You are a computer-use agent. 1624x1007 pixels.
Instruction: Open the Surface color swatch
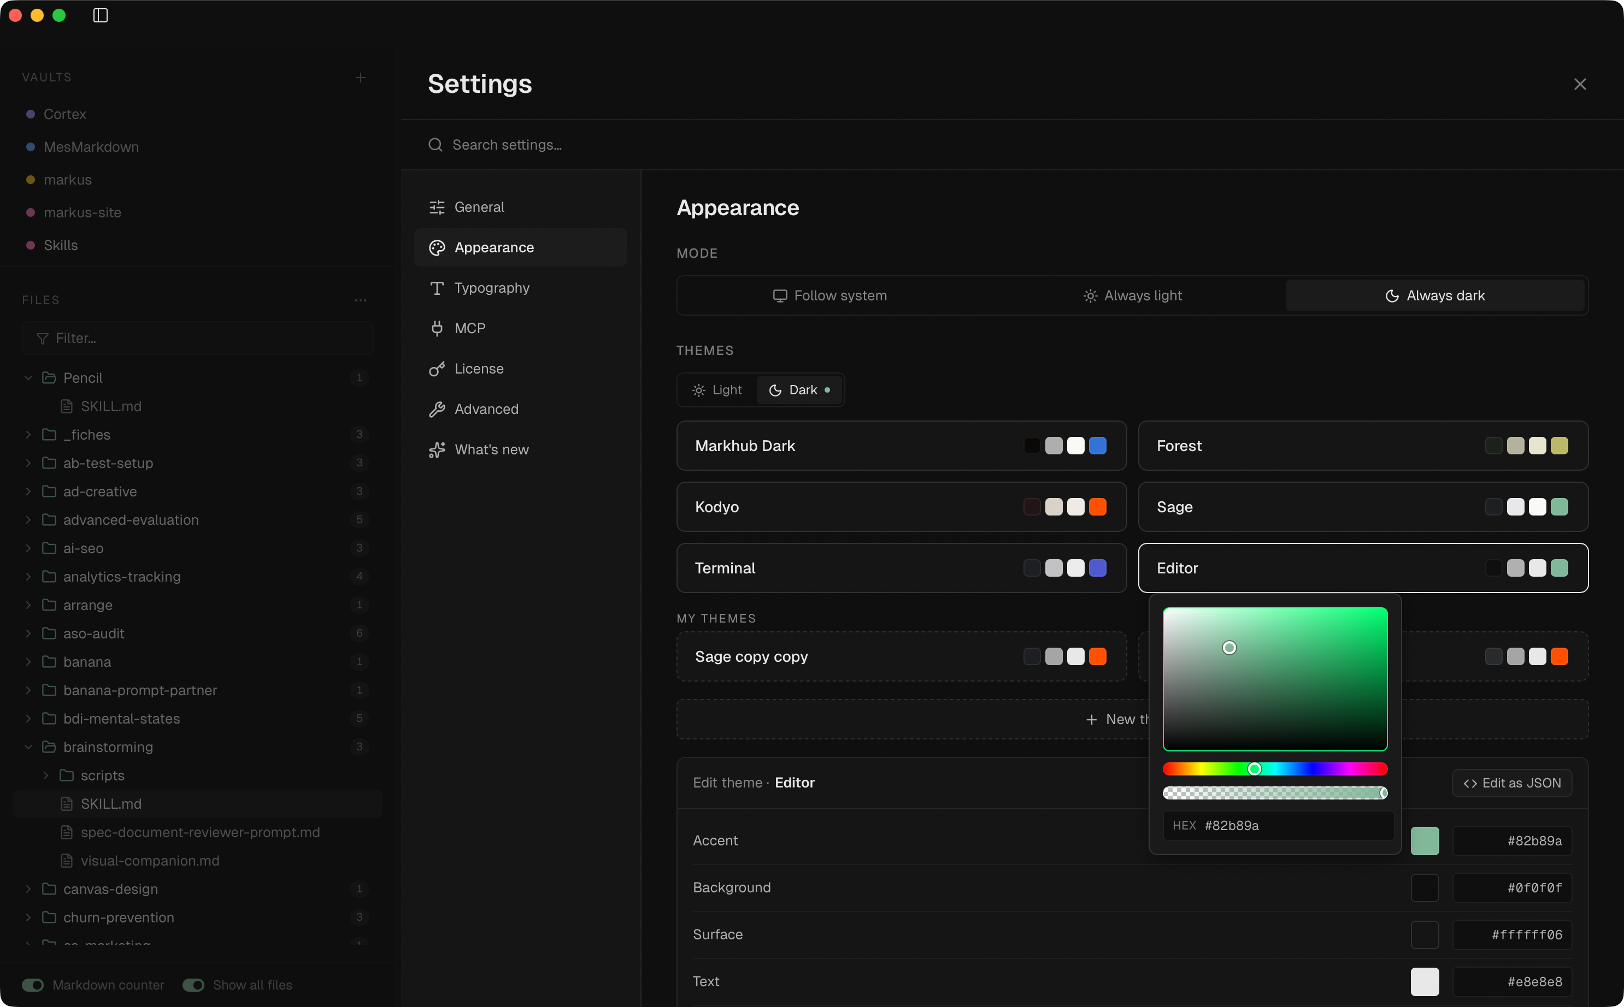click(1425, 935)
